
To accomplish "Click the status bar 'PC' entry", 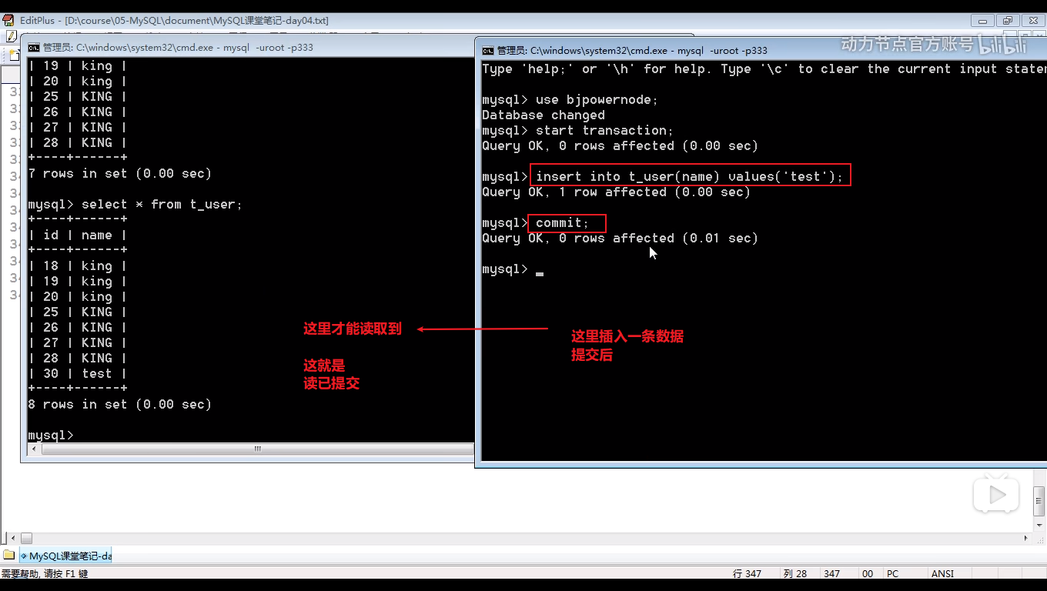I will 893,573.
